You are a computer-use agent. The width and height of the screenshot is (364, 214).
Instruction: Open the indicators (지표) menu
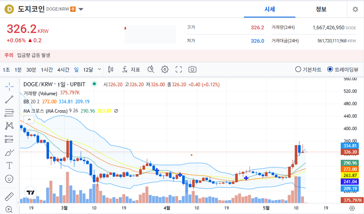click(x=131, y=69)
